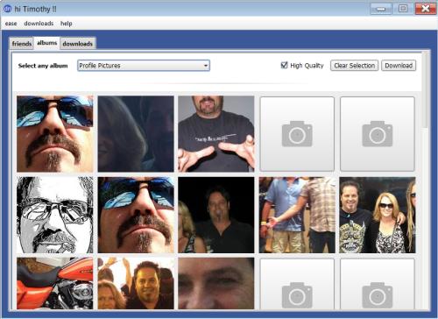This screenshot has height=319, width=438.
Task: Select the black-and-white sketch portrait thumbnail
Action: click(55, 215)
